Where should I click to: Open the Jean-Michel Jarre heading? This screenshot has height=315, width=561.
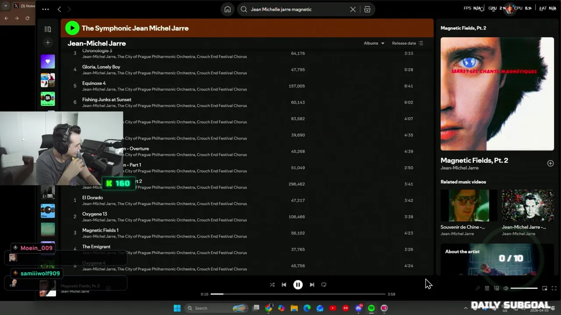(96, 43)
